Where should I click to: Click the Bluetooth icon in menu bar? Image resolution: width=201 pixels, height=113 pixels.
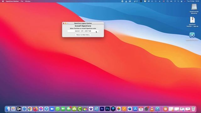(x=175, y=1)
